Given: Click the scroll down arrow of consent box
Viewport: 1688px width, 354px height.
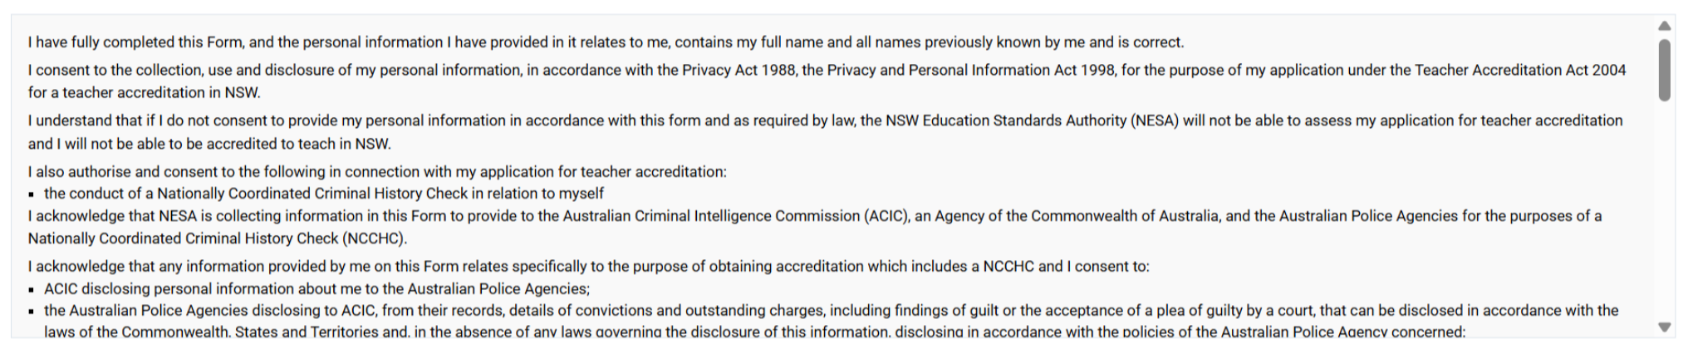Looking at the screenshot, I should tap(1664, 327).
